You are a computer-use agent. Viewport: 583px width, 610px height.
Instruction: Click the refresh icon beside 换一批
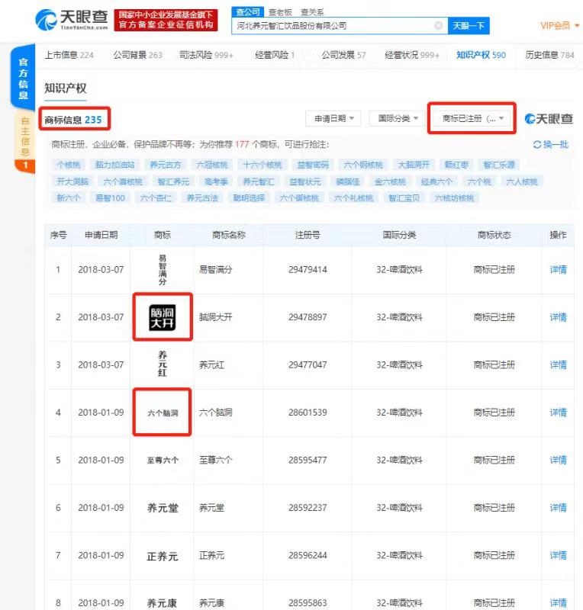click(x=537, y=144)
